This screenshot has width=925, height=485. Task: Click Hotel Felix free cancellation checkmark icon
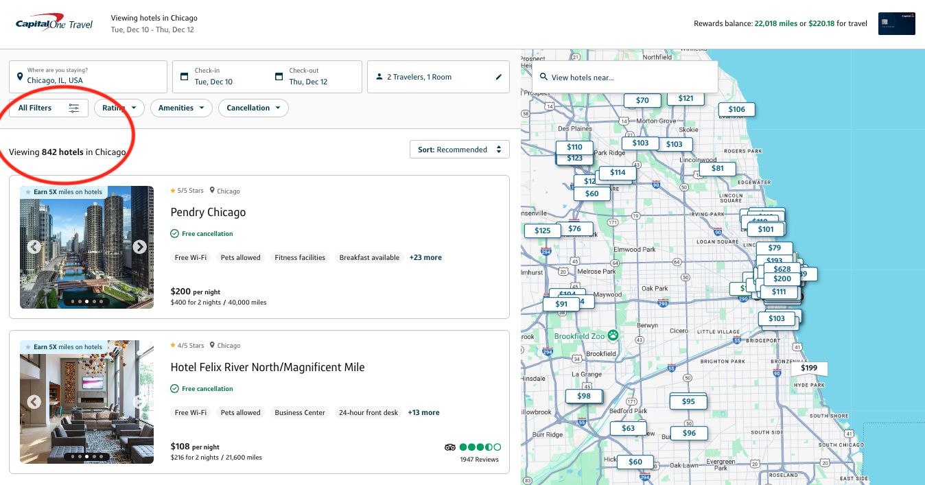tap(174, 389)
